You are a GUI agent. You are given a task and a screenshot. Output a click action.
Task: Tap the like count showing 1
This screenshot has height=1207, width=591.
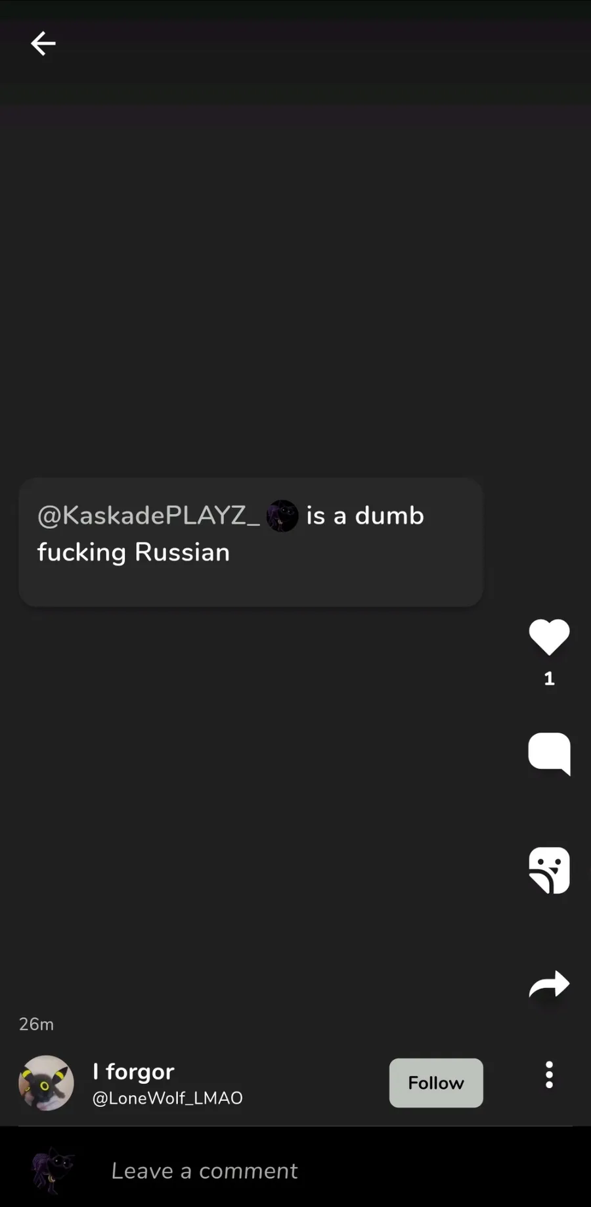pyautogui.click(x=549, y=679)
